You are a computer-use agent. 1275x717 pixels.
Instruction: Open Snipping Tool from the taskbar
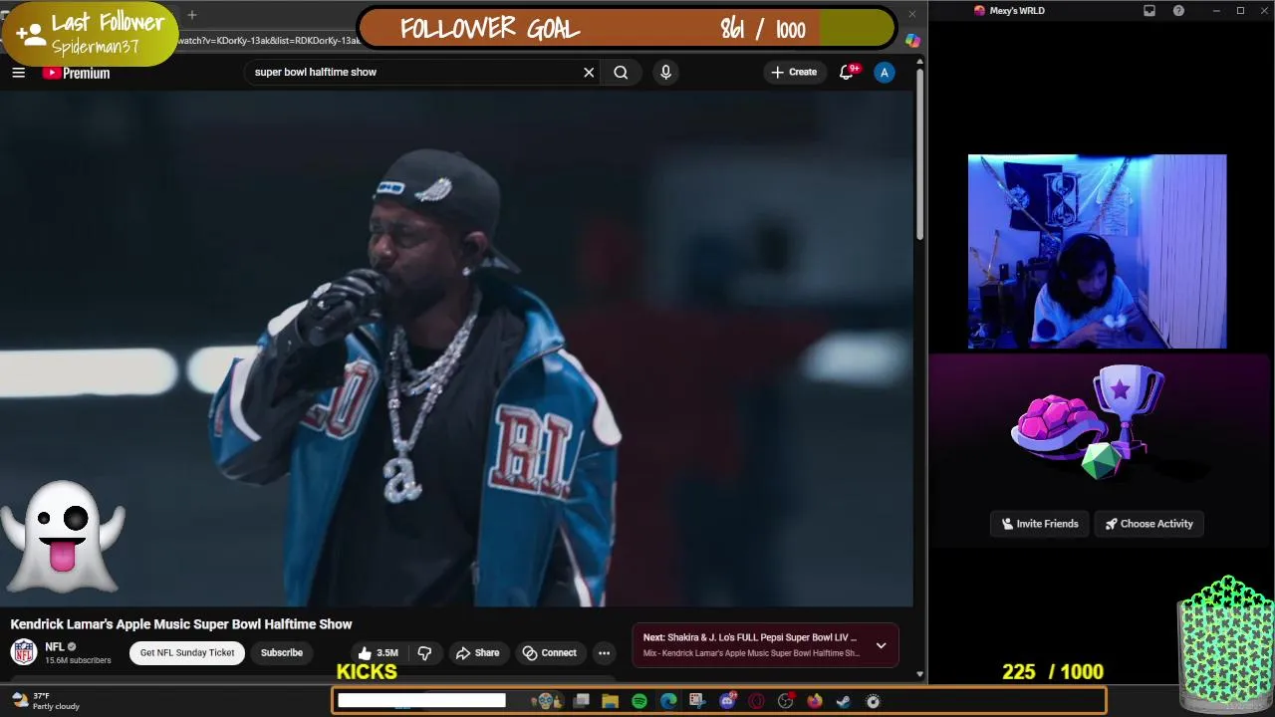pos(697,701)
